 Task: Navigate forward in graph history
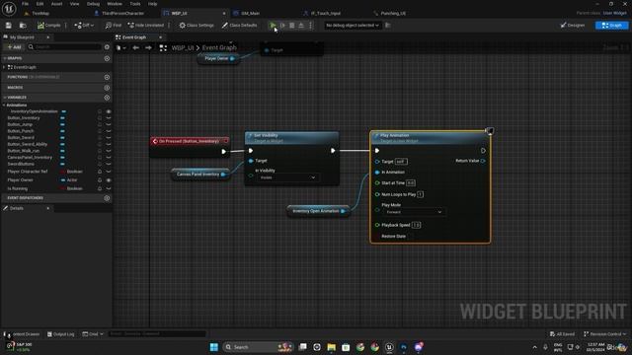pyautogui.click(x=149, y=48)
